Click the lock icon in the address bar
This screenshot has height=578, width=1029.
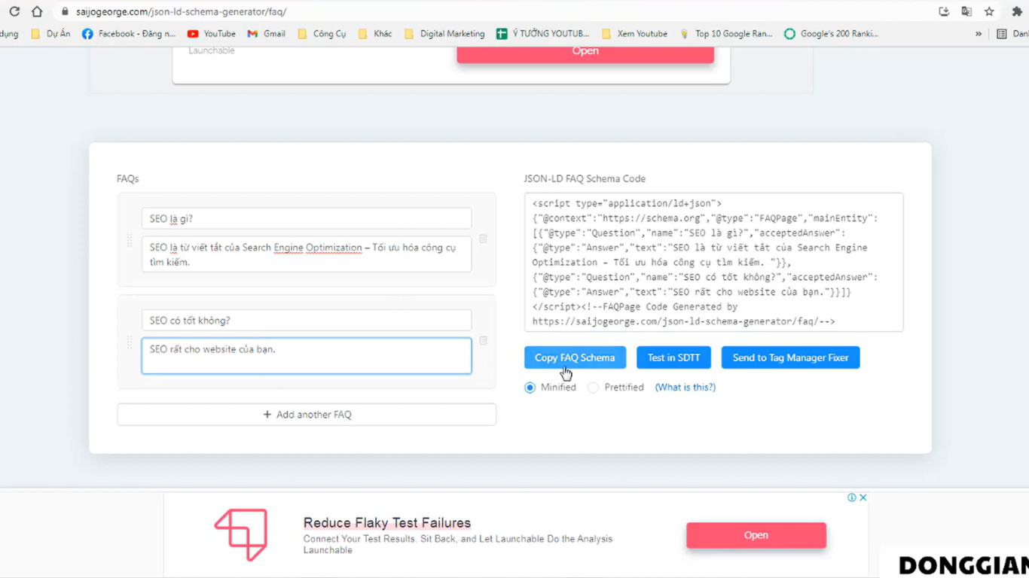[x=65, y=11]
